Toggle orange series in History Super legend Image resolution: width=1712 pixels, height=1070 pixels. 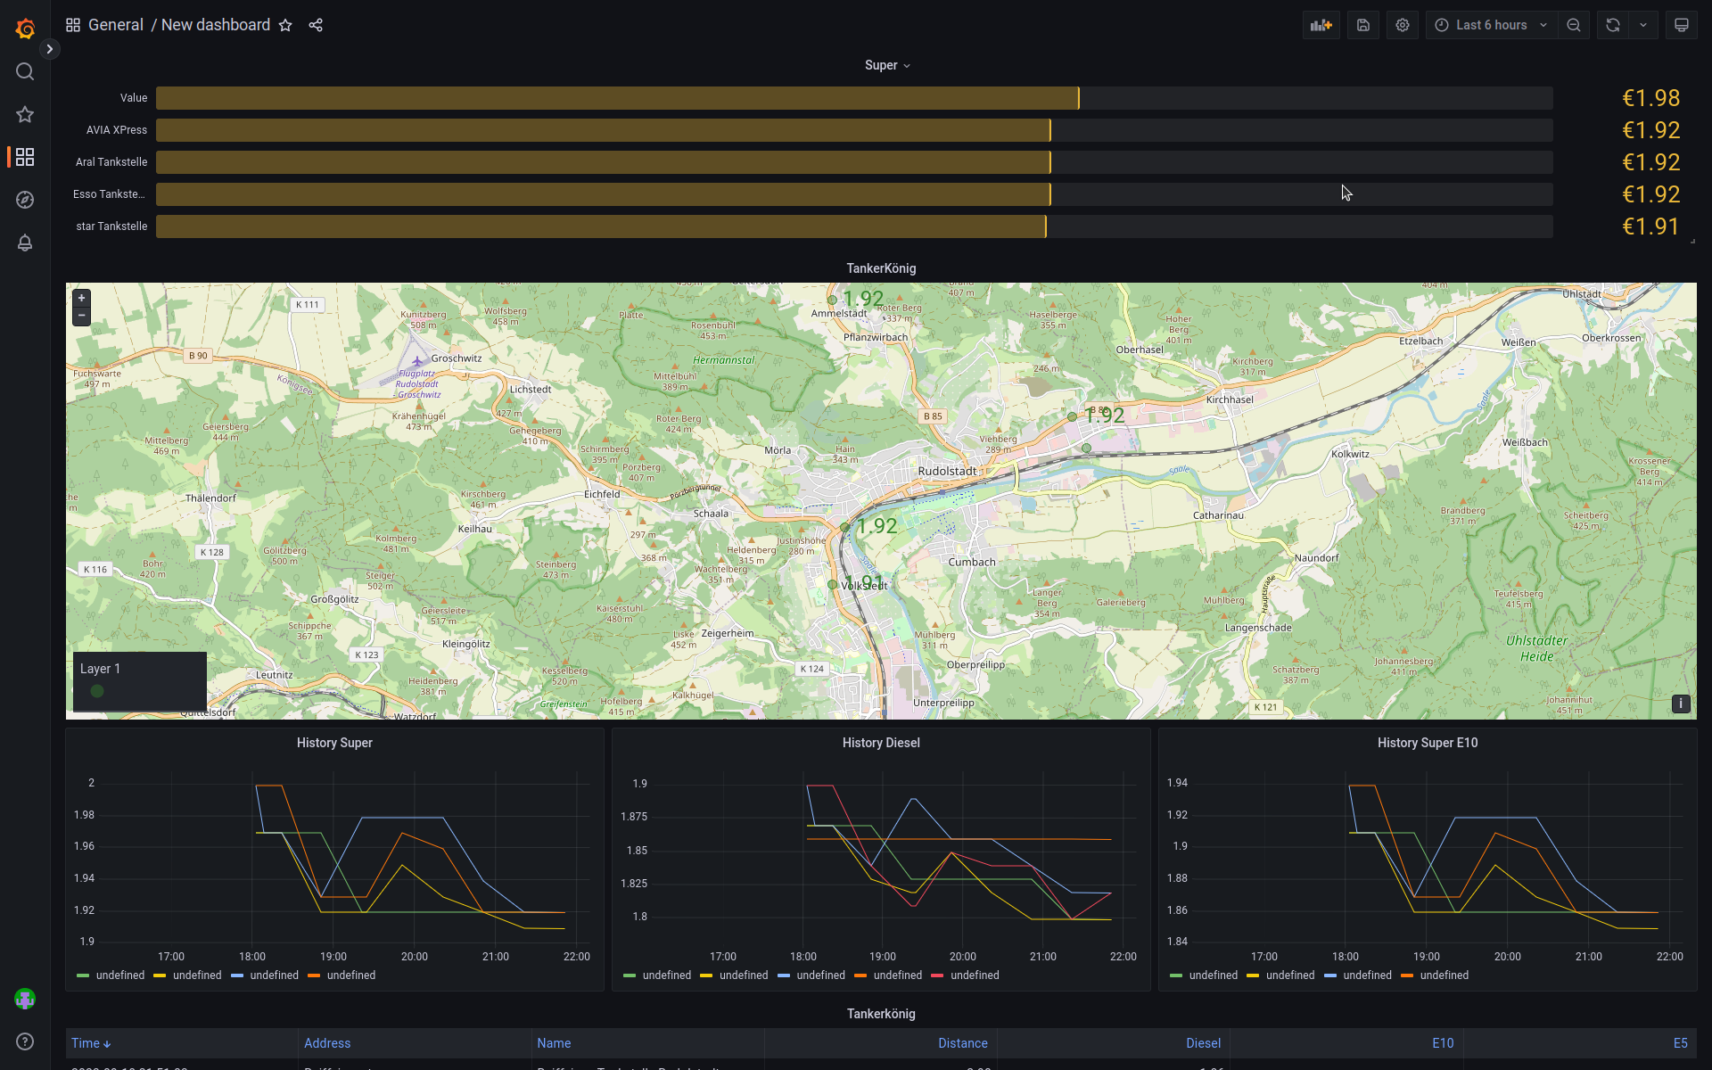[342, 975]
